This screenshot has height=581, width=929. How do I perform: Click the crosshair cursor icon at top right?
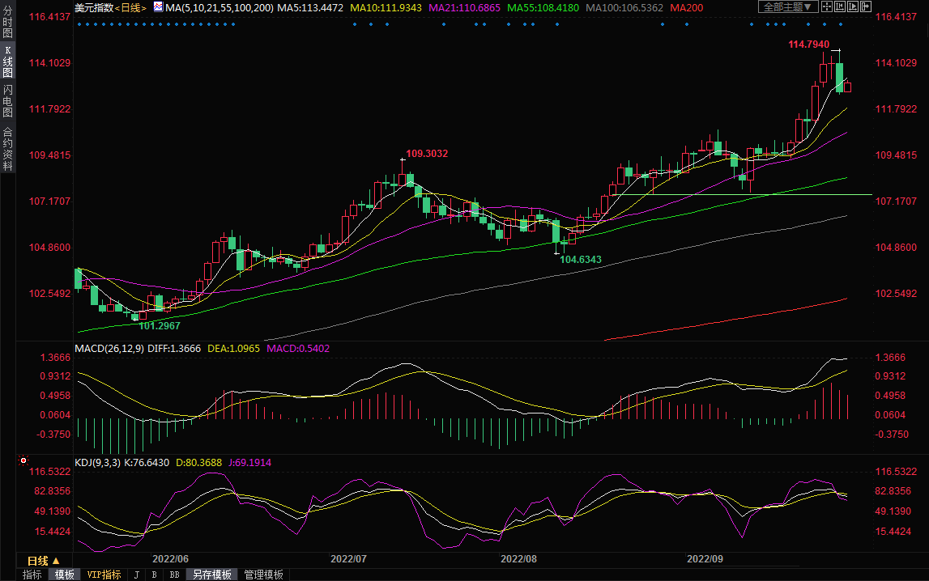(827, 6)
